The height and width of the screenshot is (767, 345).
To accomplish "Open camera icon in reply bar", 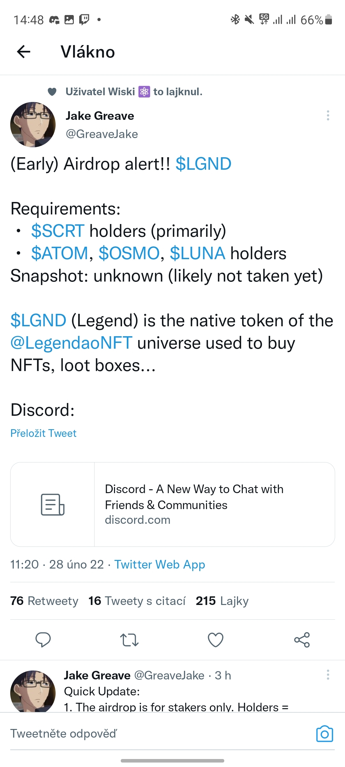I will pyautogui.click(x=324, y=733).
